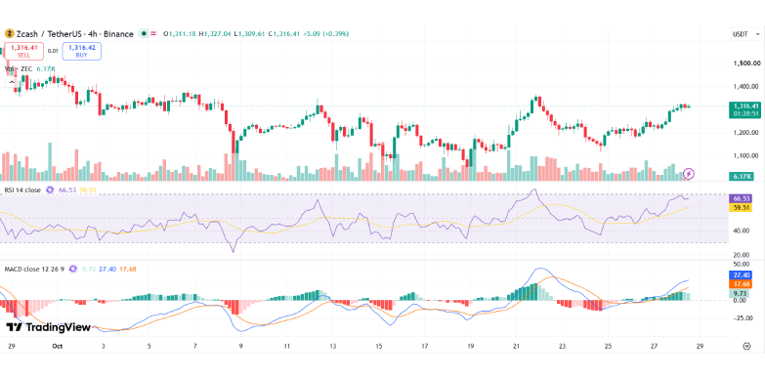Viewport: 765px width, 379px height.
Task: Click the 9 date axis label
Action: click(x=240, y=346)
